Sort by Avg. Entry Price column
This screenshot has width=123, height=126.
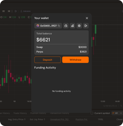tap(17, 119)
